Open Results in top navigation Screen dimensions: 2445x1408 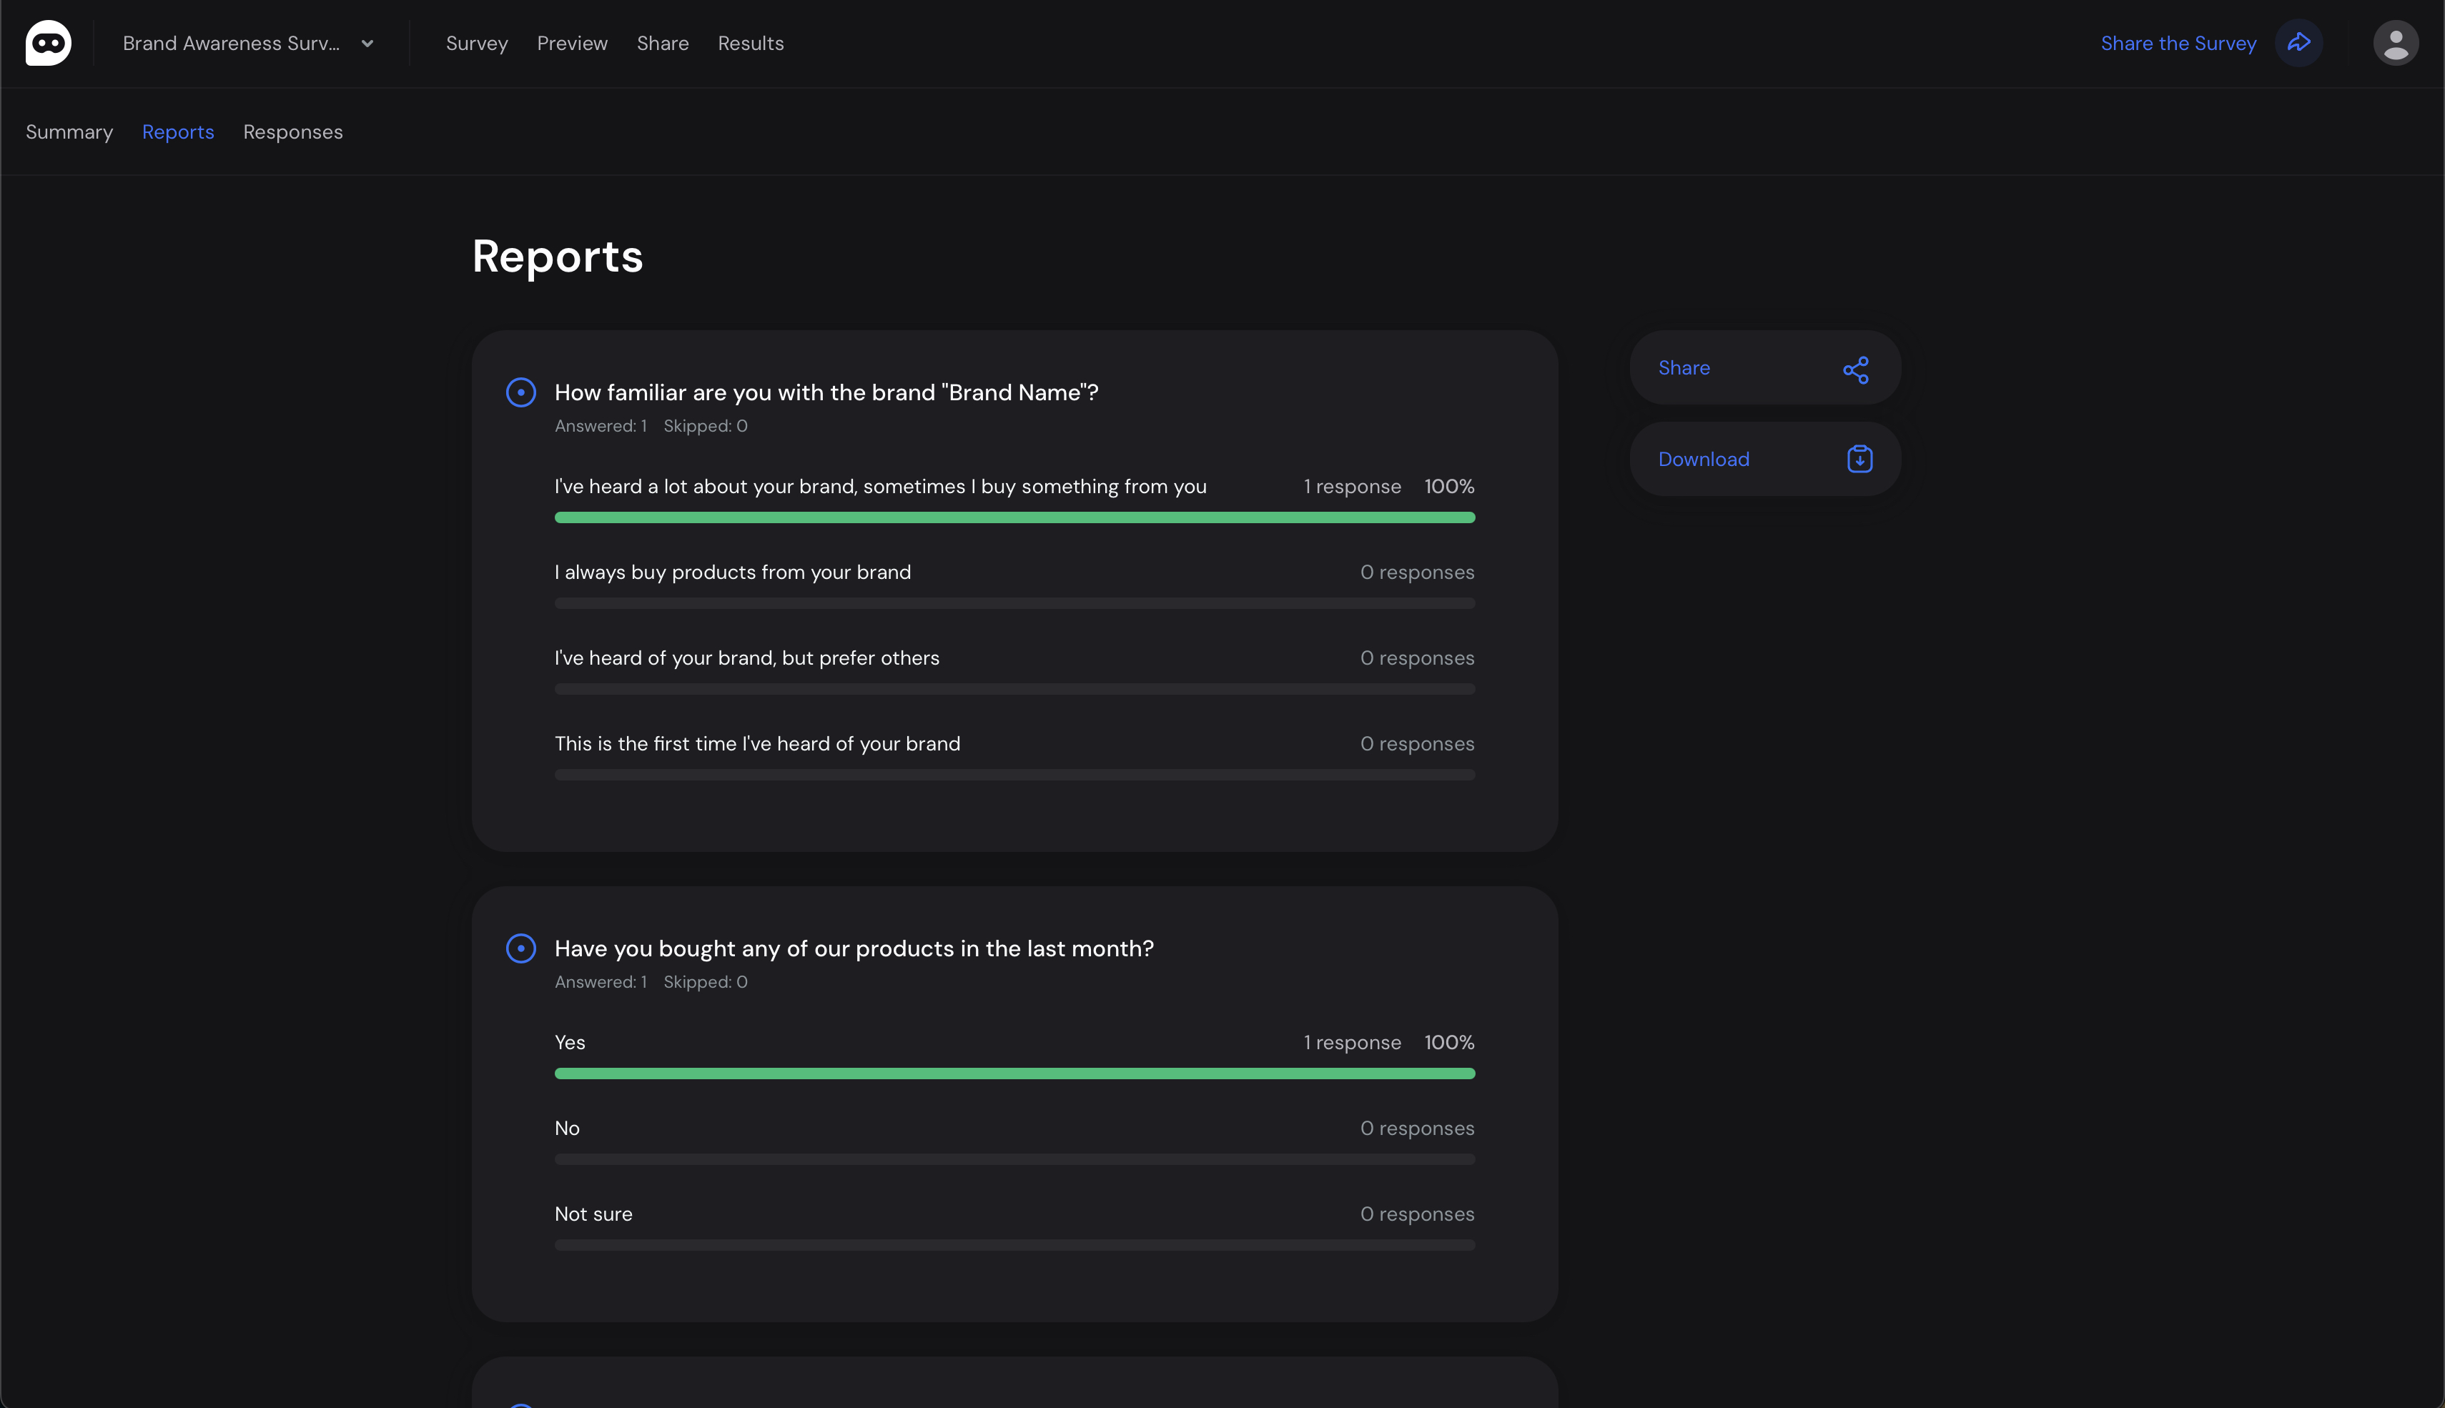(751, 44)
